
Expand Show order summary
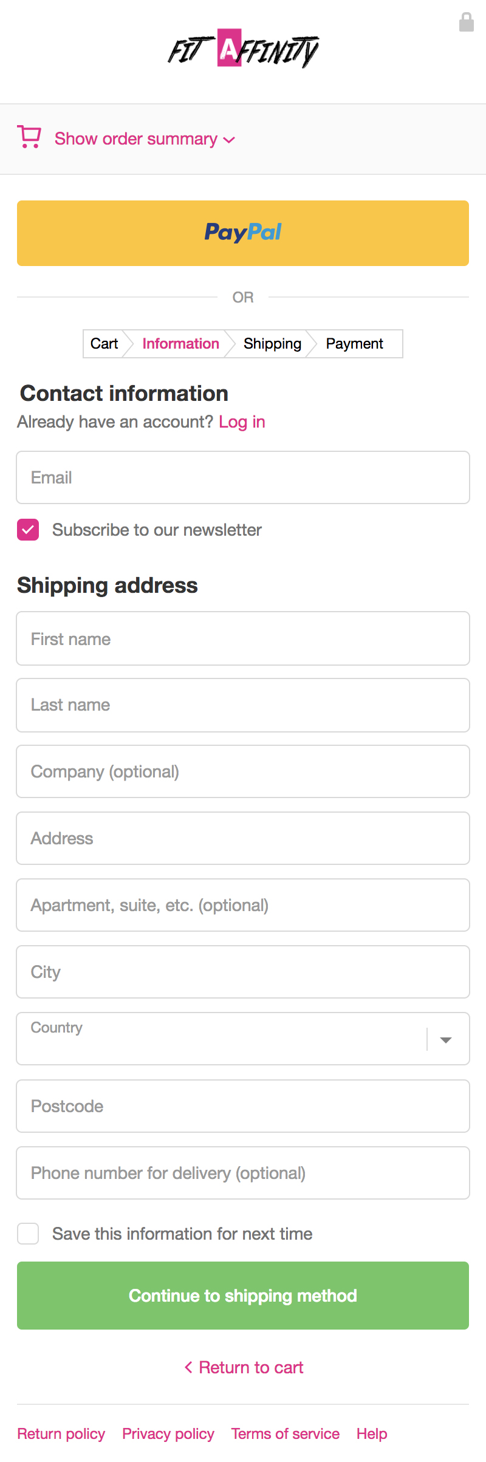pos(136,139)
